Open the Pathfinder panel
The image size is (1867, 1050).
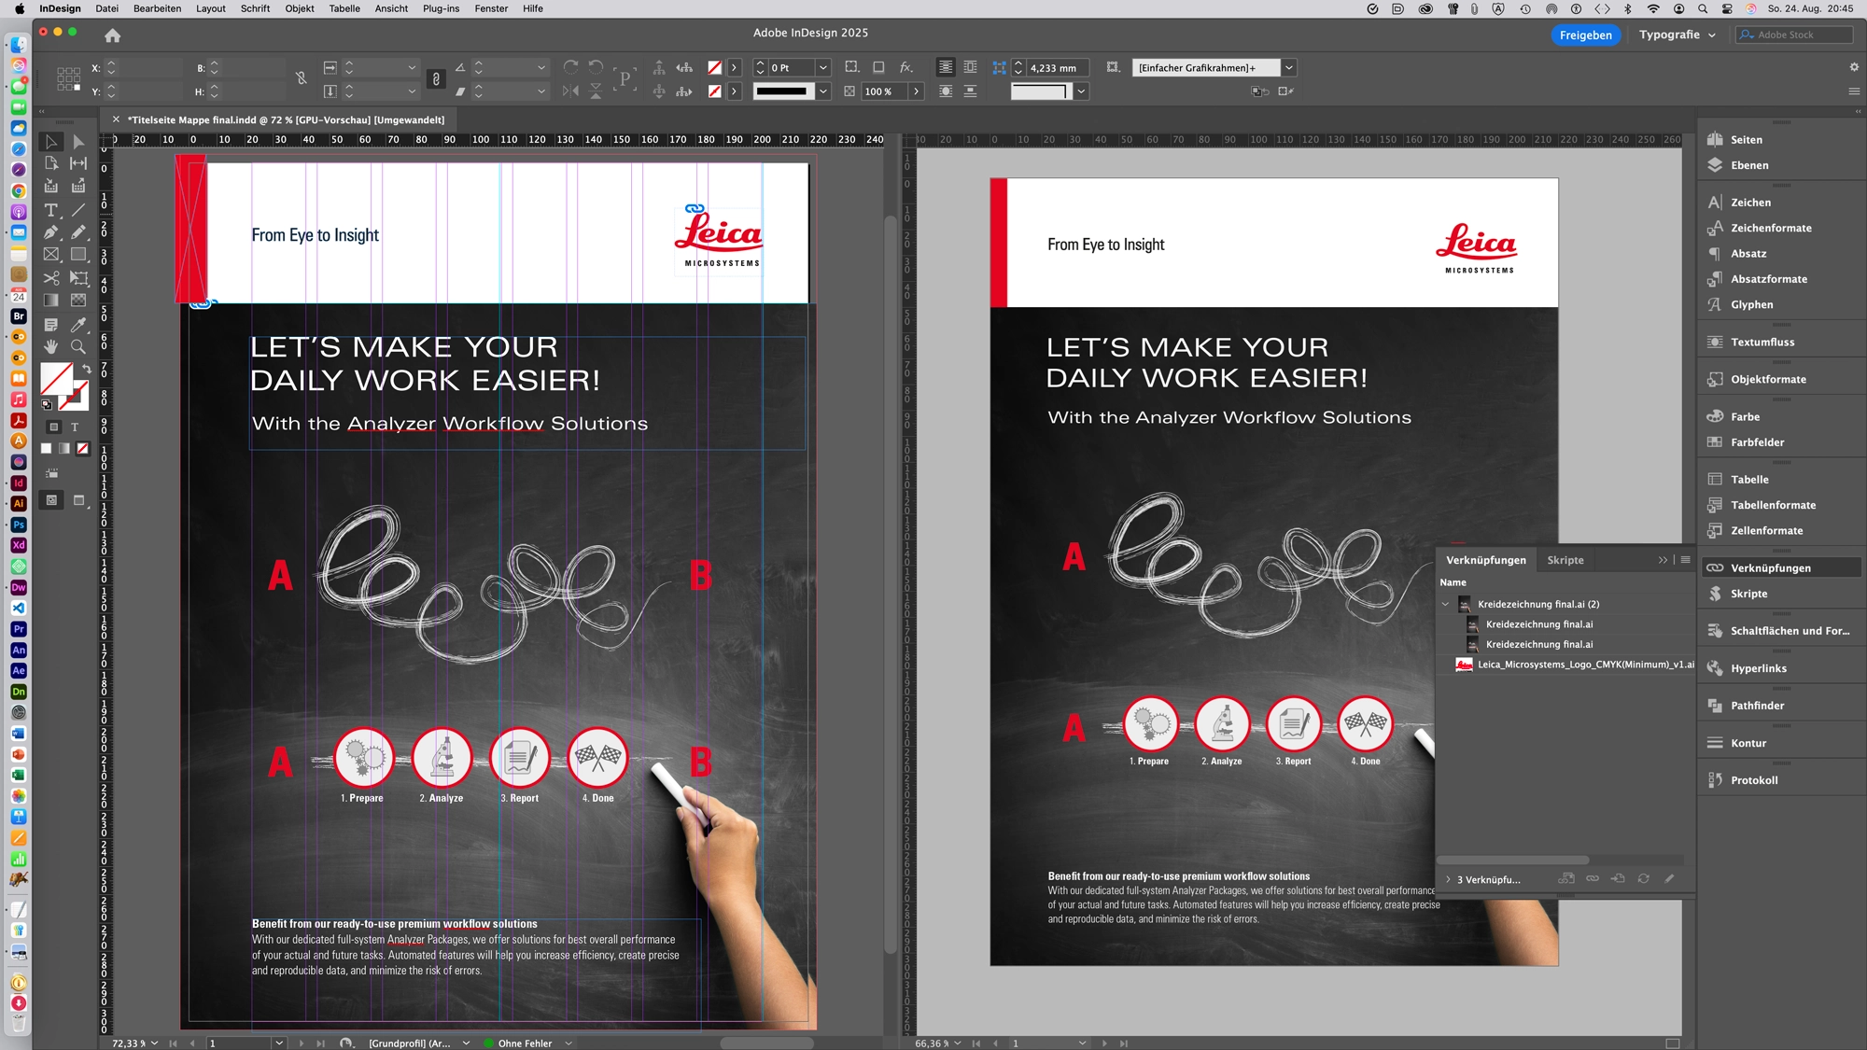(1756, 706)
